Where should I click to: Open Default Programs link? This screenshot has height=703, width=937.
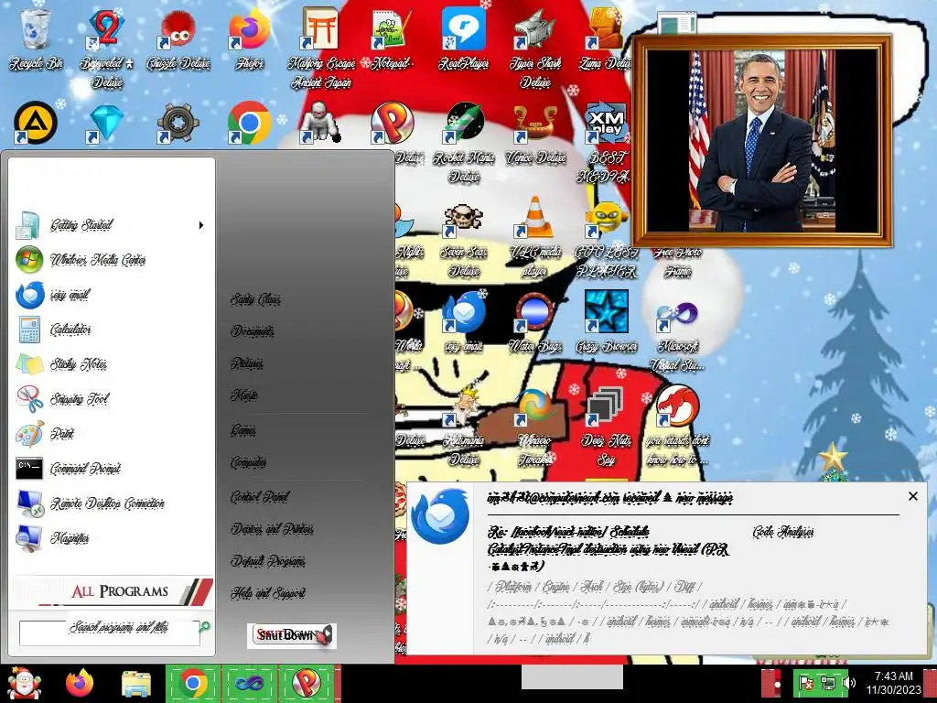pos(268,561)
